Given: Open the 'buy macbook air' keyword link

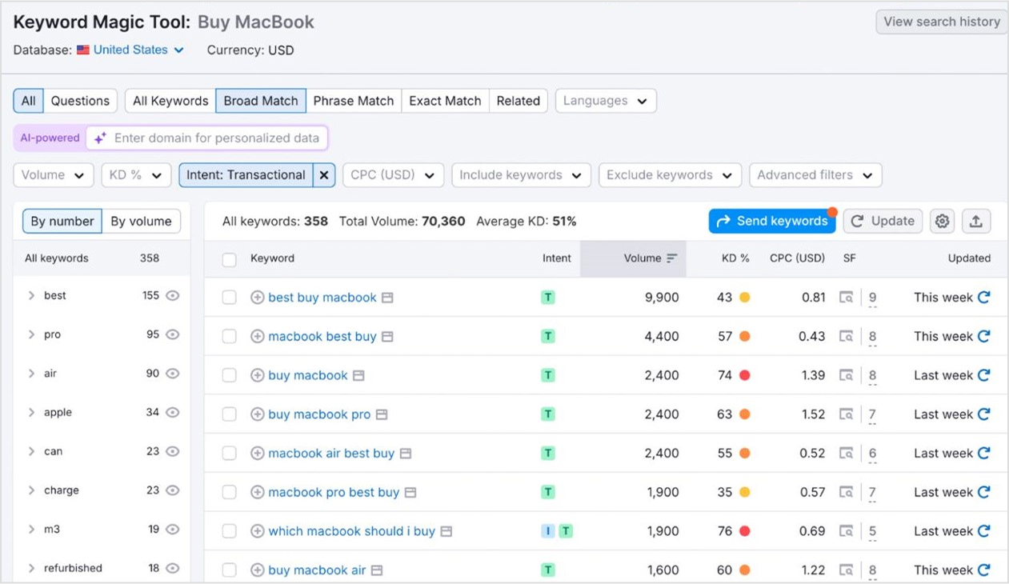Looking at the screenshot, I should 317,570.
